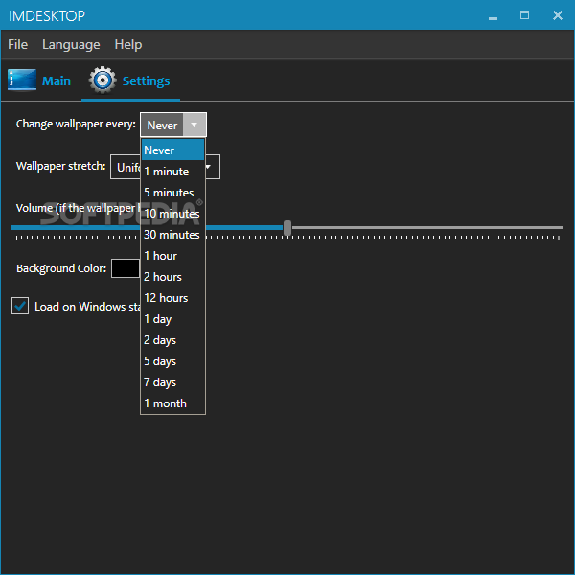Open the File menu
Image resolution: width=575 pixels, height=575 pixels.
(17, 44)
